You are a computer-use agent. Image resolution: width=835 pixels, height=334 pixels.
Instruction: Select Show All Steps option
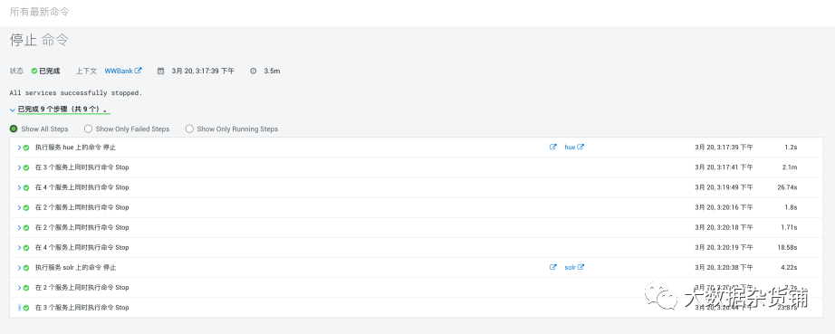(14, 129)
